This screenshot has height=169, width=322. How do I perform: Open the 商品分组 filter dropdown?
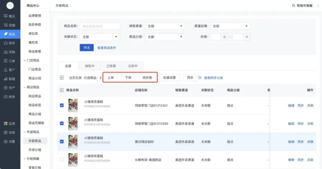(x=165, y=37)
